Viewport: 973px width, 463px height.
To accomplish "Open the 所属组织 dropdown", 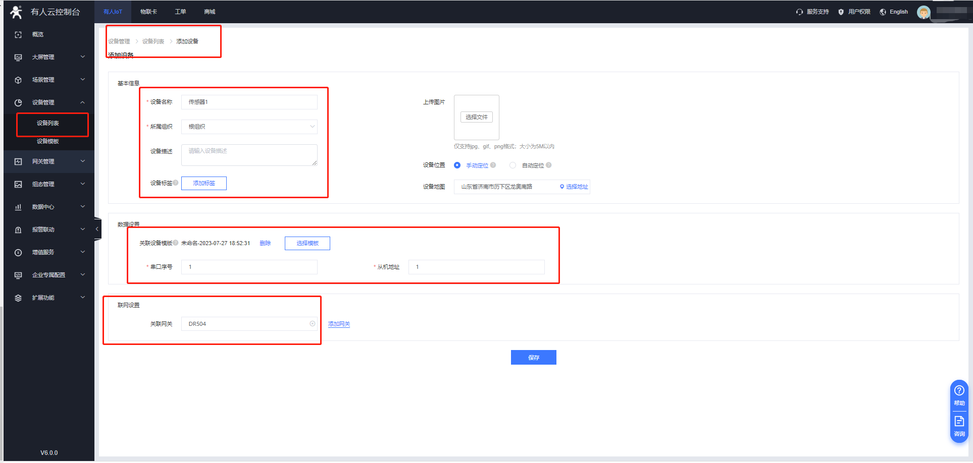I will click(x=249, y=127).
